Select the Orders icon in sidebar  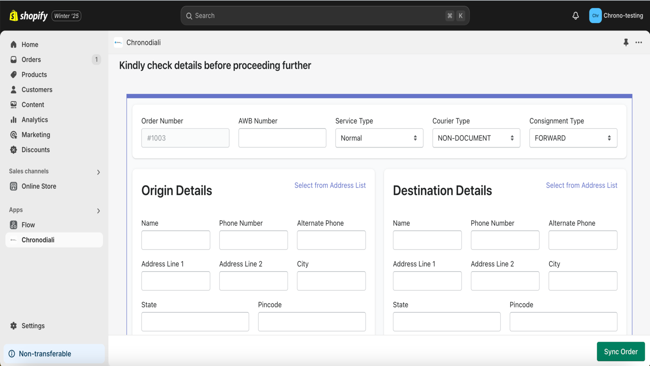click(14, 59)
